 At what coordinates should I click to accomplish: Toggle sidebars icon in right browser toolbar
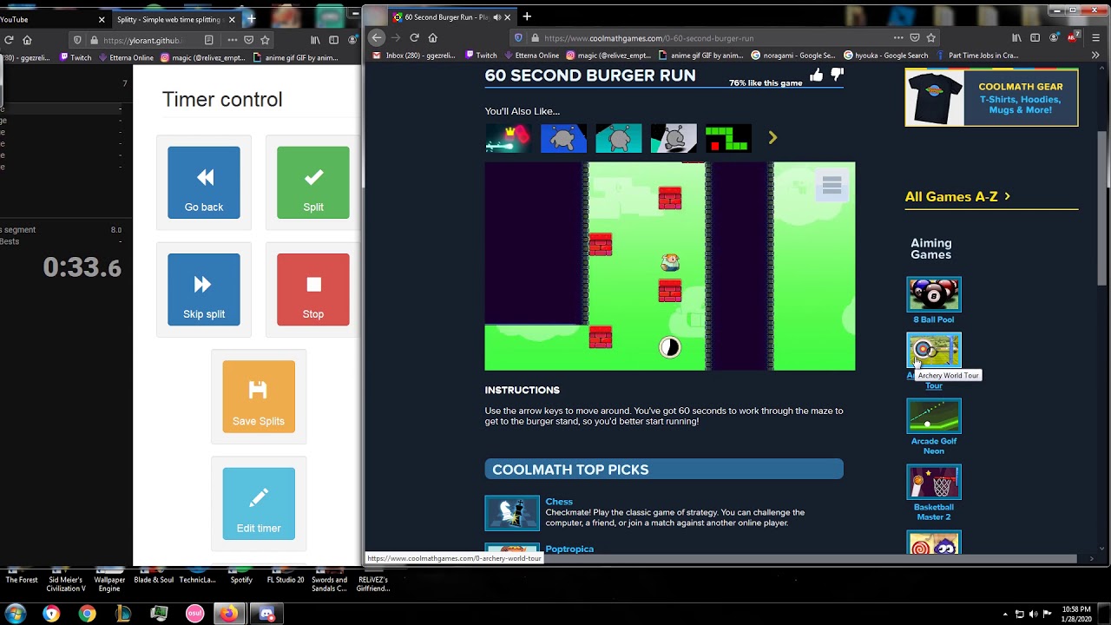pyautogui.click(x=1035, y=37)
